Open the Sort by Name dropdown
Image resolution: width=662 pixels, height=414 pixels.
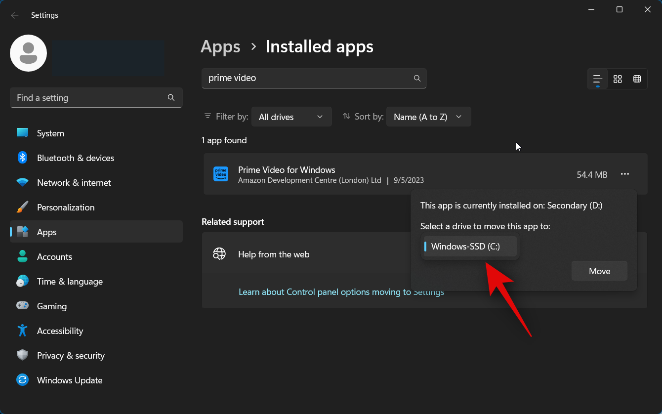pos(428,117)
